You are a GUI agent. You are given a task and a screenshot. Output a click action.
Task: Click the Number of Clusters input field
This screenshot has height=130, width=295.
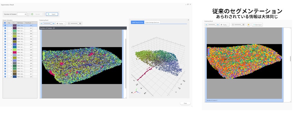pos(22,14)
